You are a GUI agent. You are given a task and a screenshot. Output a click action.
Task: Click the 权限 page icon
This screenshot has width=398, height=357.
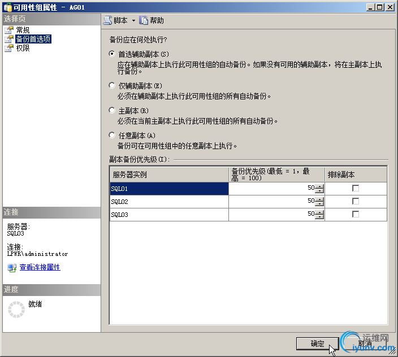tap(9, 48)
